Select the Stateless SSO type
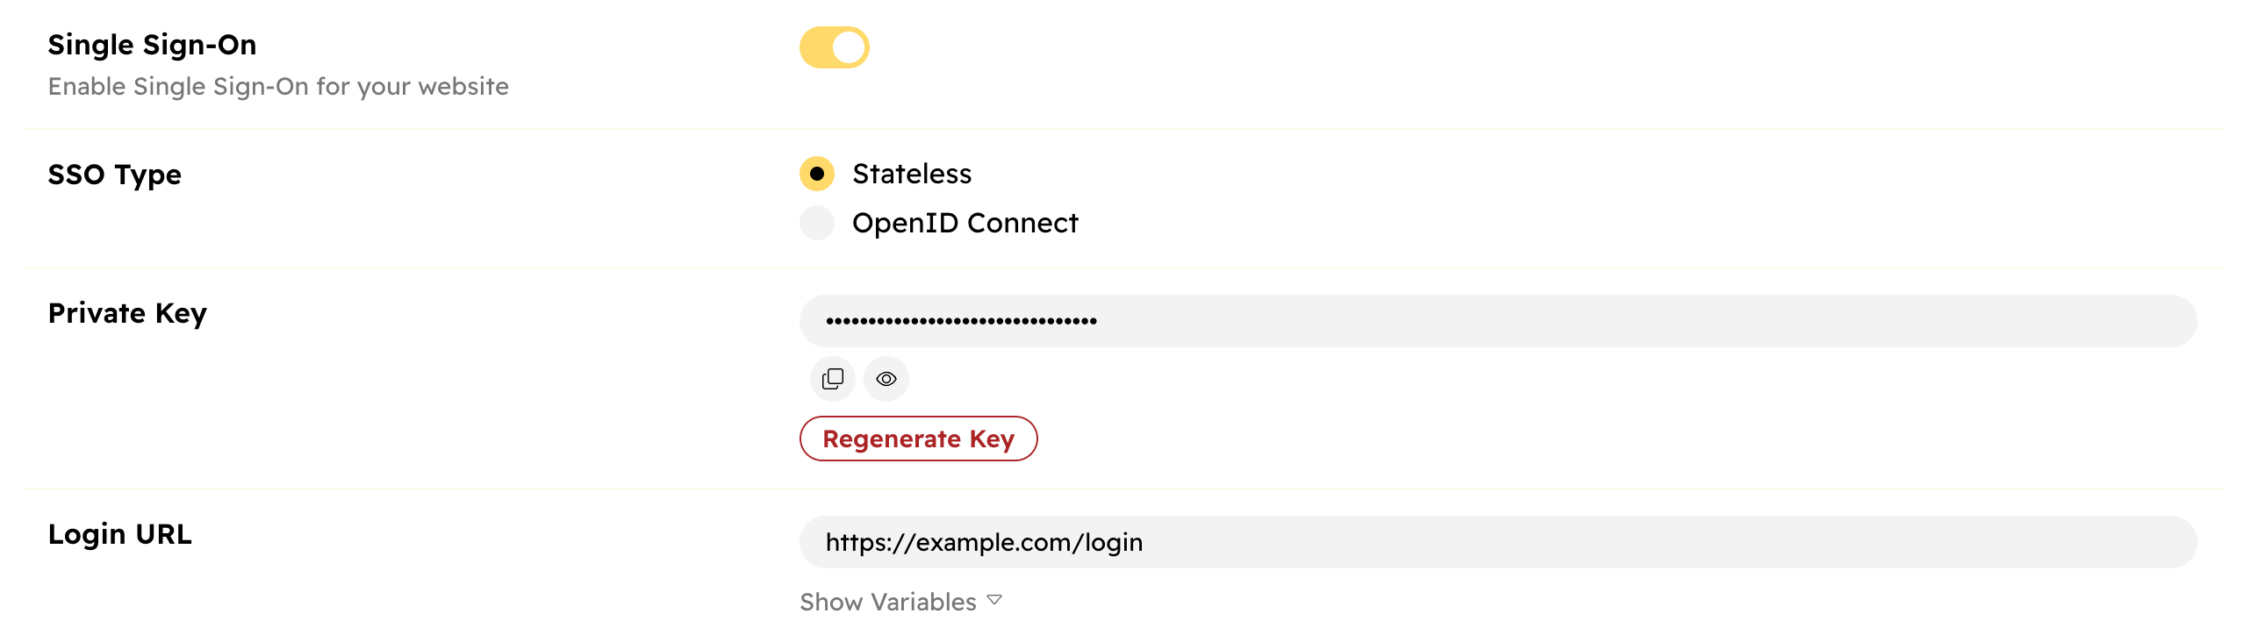This screenshot has width=2245, height=642. [817, 175]
